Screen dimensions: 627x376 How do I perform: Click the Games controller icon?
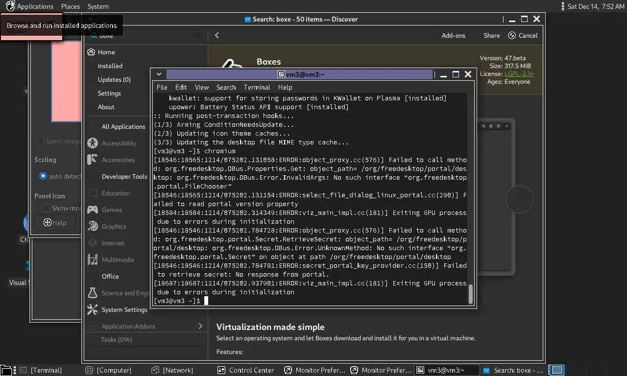[92, 210]
